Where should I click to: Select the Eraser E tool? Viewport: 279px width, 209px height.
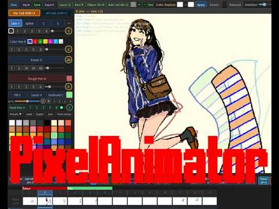coord(36,60)
